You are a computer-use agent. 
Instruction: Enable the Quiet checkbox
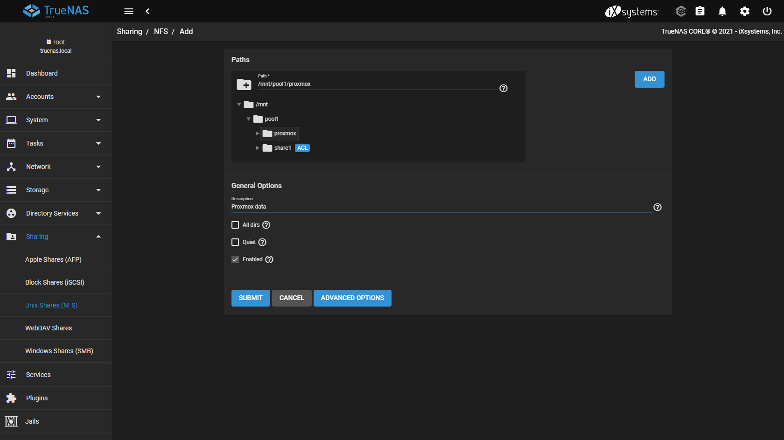click(235, 242)
